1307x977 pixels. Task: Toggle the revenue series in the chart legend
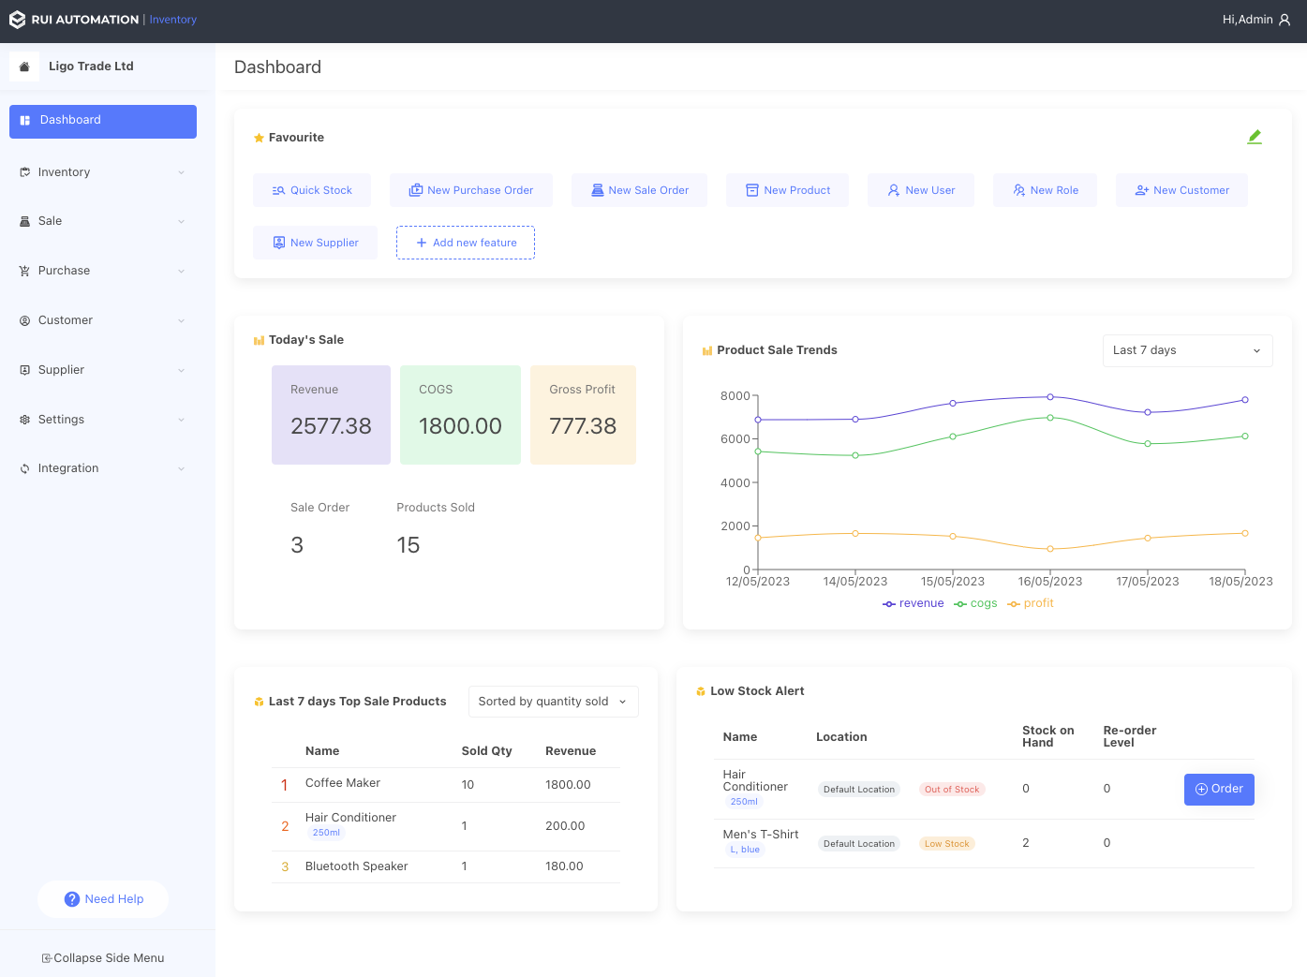pos(913,602)
